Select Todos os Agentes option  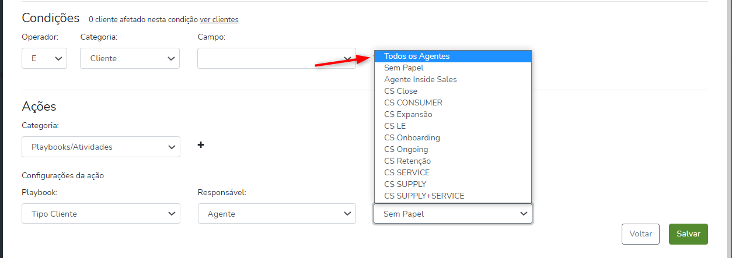pyautogui.click(x=417, y=56)
